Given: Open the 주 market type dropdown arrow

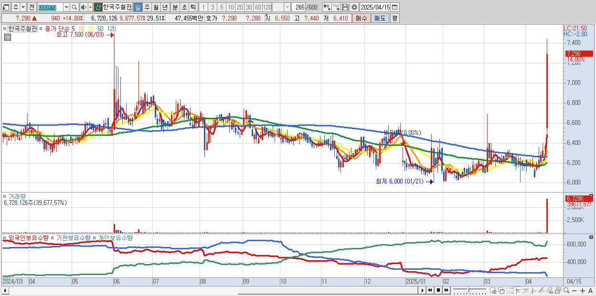Looking at the screenshot, I should [x=23, y=7].
